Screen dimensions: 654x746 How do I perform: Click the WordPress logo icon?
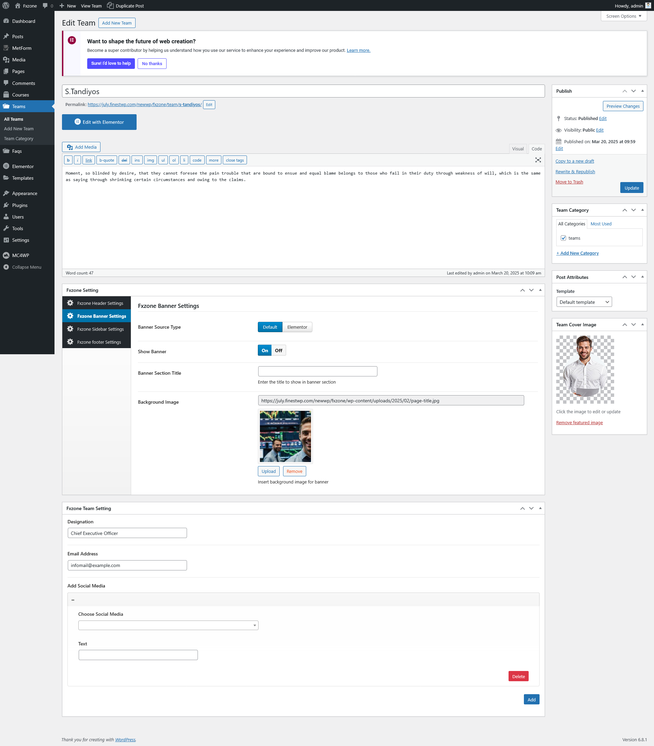tap(6, 5)
